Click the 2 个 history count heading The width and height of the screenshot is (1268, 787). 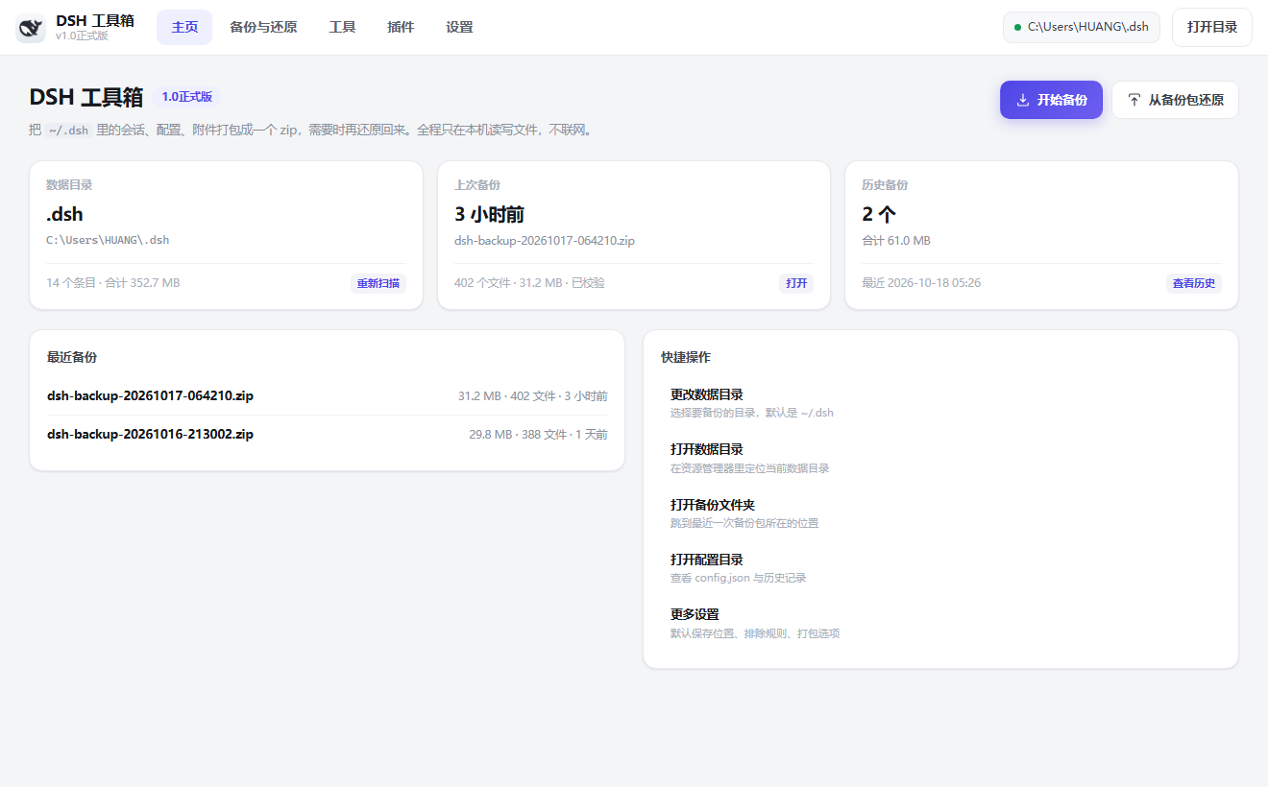click(x=879, y=214)
